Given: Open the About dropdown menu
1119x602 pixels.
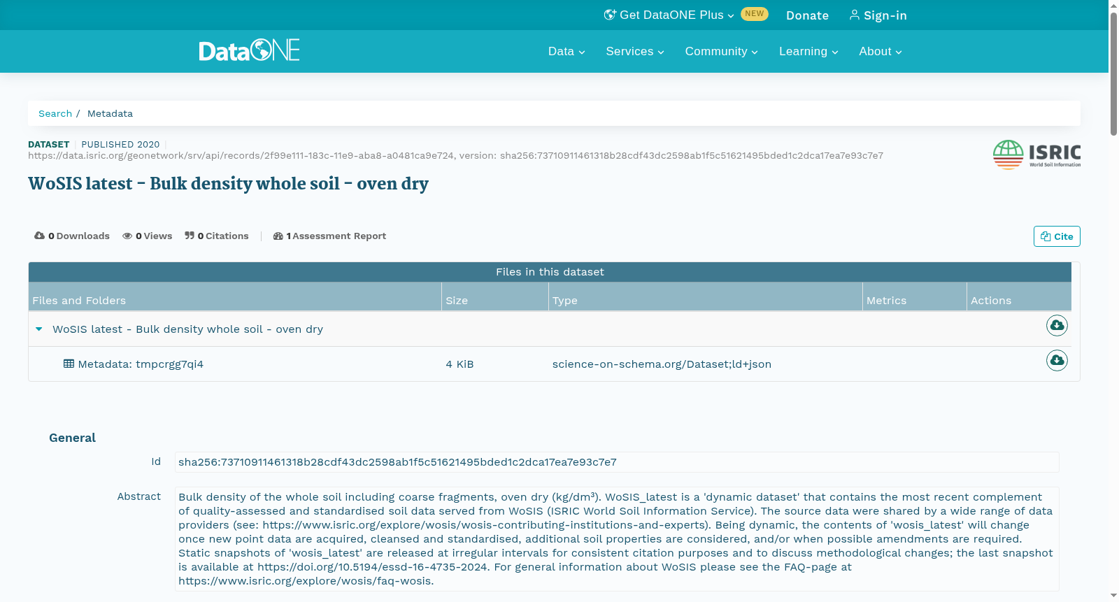Looking at the screenshot, I should click(881, 51).
